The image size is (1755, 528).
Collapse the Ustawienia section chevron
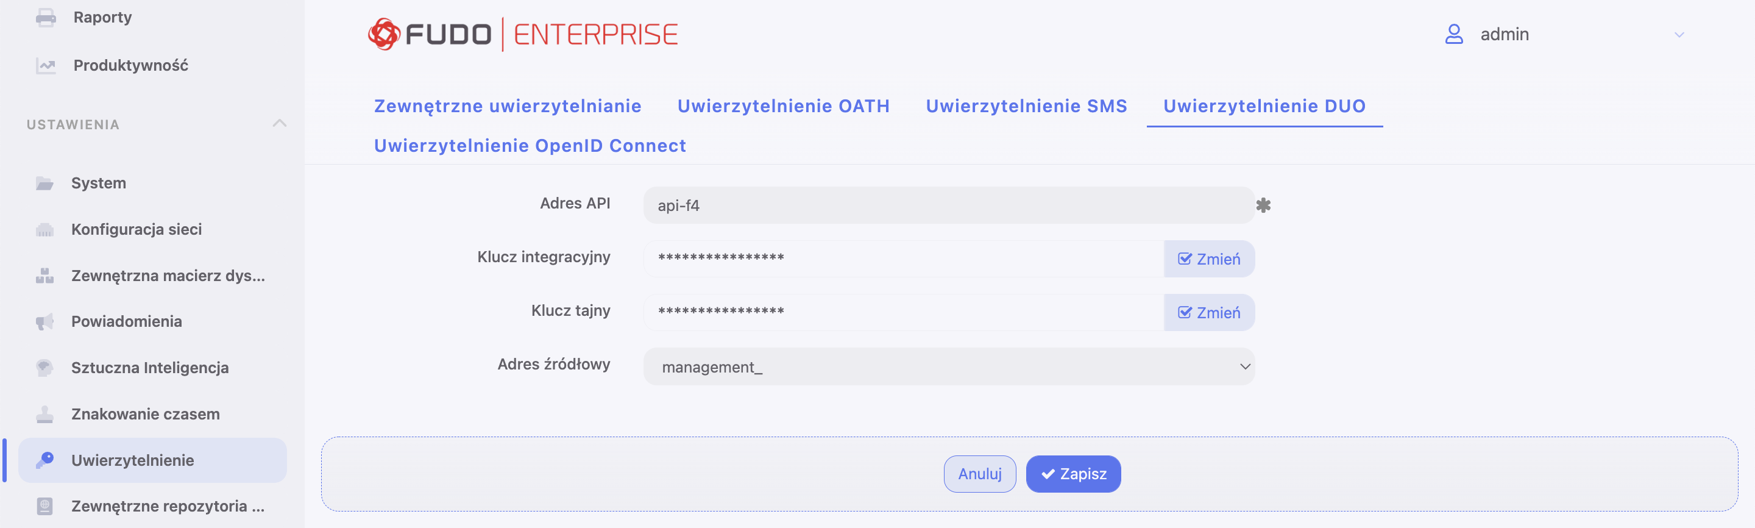tap(279, 123)
